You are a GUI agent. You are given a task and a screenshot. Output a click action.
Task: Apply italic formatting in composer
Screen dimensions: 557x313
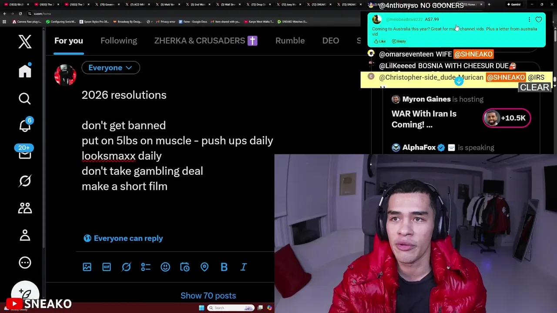tap(244, 267)
